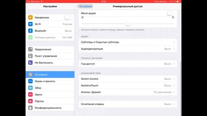Open chevron for AssistiveTouch row
The width and height of the screenshot is (207, 116).
tap(174, 85)
